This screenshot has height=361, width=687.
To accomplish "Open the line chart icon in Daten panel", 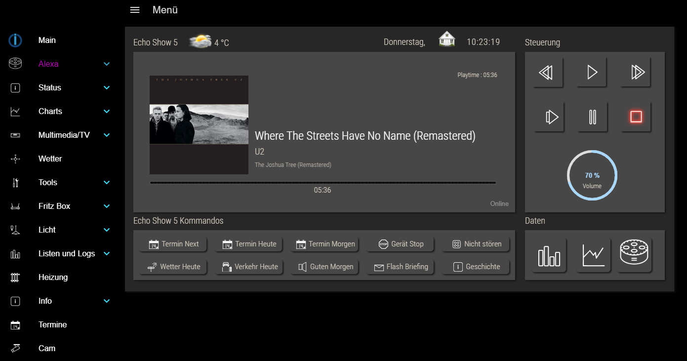I will (x=593, y=255).
